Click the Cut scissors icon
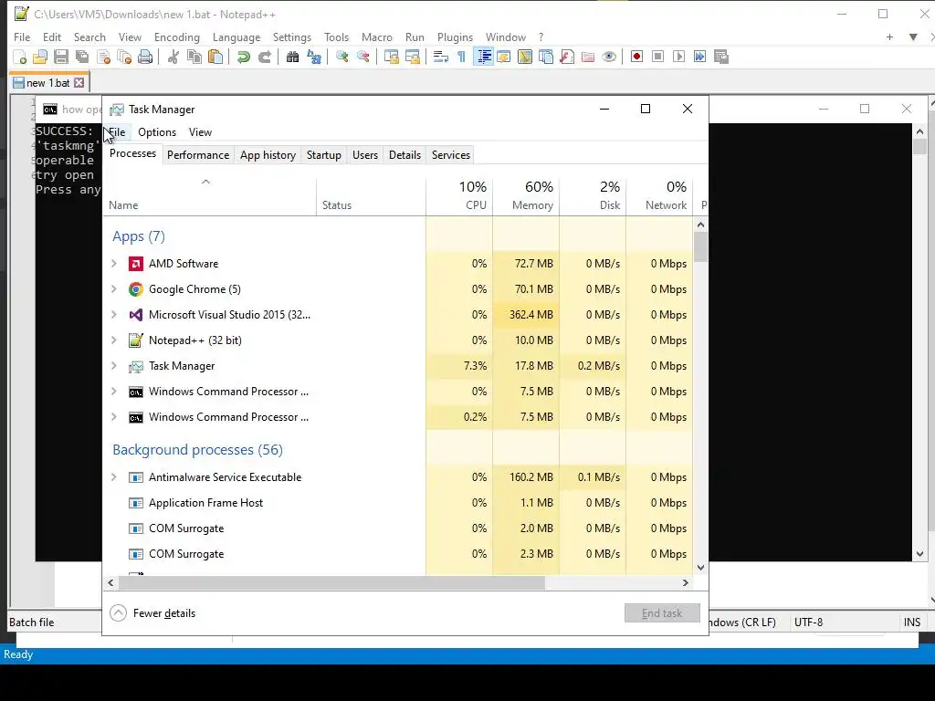This screenshot has width=935, height=701. point(173,57)
